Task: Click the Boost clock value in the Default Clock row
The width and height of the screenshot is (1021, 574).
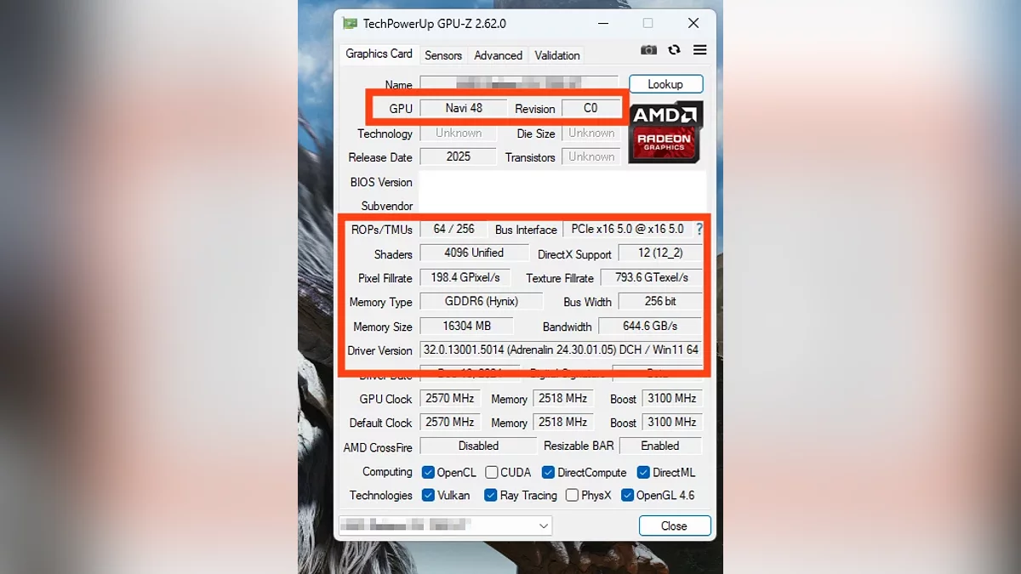Action: point(671,422)
